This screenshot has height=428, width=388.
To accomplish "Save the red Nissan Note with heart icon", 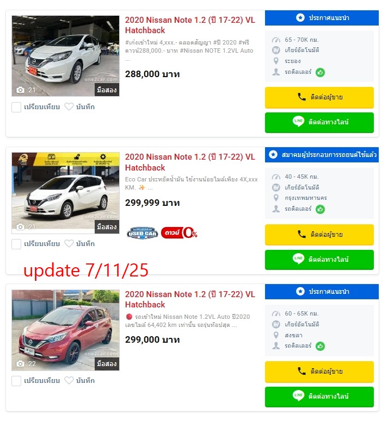I will coord(69,380).
